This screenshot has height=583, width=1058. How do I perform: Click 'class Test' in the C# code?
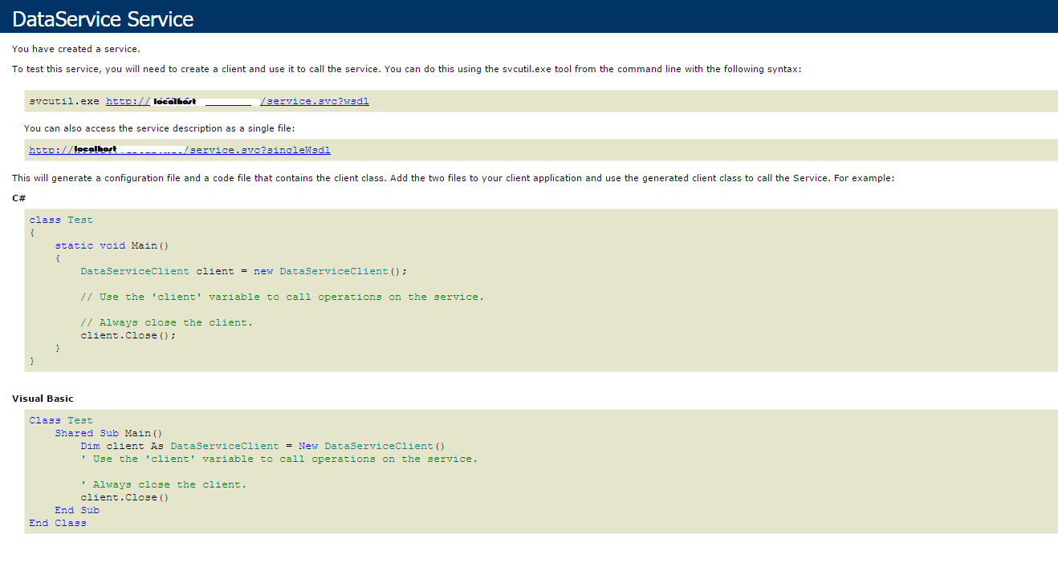[x=61, y=220]
